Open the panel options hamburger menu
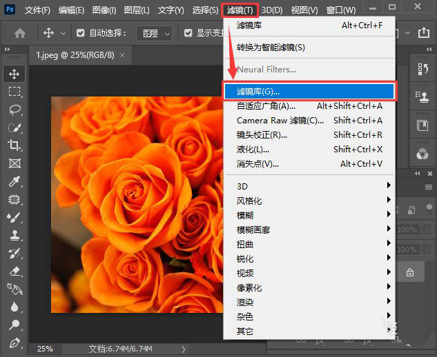The height and width of the screenshot is (357, 437). point(429,187)
